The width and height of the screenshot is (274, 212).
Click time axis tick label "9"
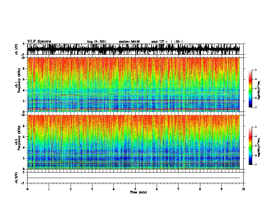tap(221, 189)
